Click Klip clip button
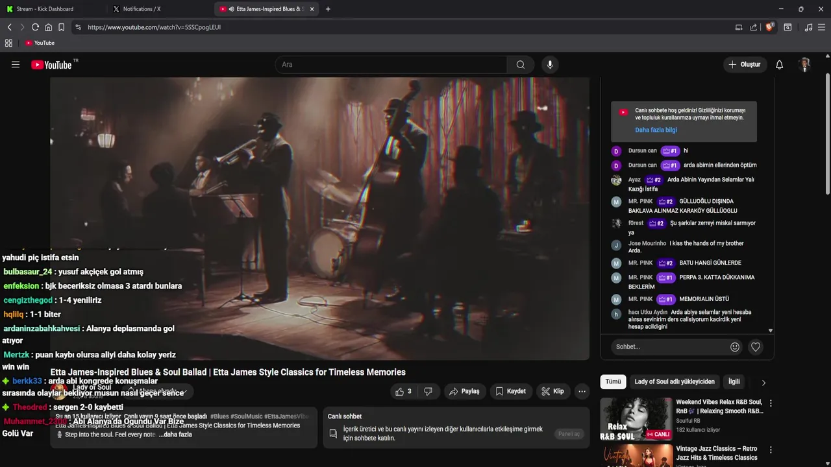Screen dimensions: 831x467 click(552, 391)
